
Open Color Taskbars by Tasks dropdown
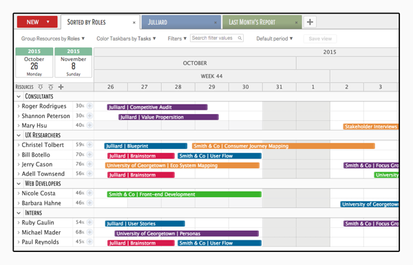point(126,38)
